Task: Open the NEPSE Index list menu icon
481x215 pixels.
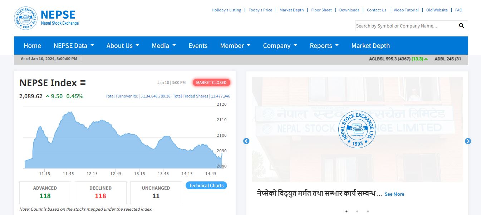Action: 83,83
